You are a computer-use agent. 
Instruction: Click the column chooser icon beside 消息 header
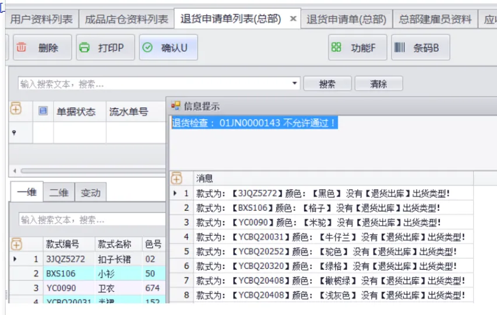click(176, 178)
